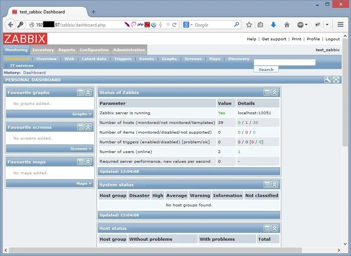Click the ABP Adblock Plus icon
351x256 pixels.
point(300,25)
